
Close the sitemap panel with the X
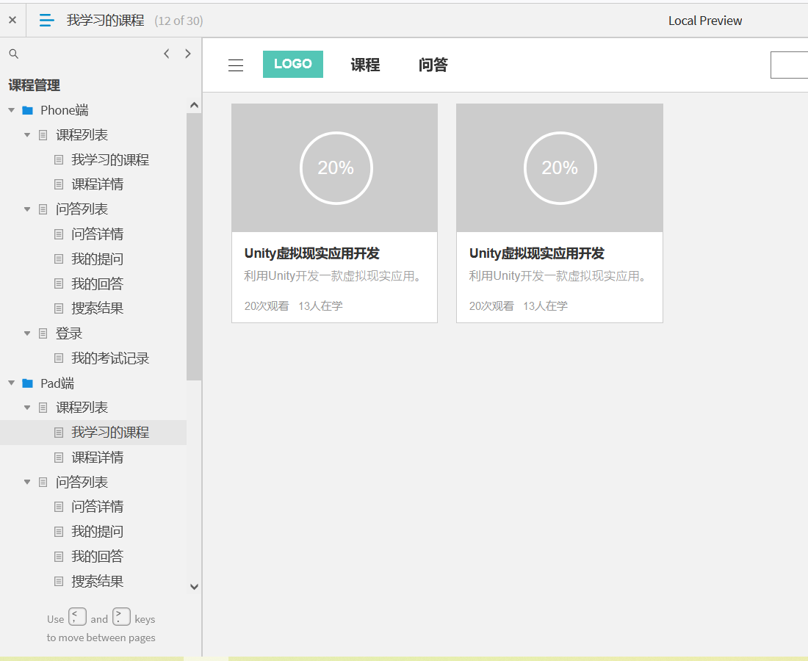click(x=12, y=20)
